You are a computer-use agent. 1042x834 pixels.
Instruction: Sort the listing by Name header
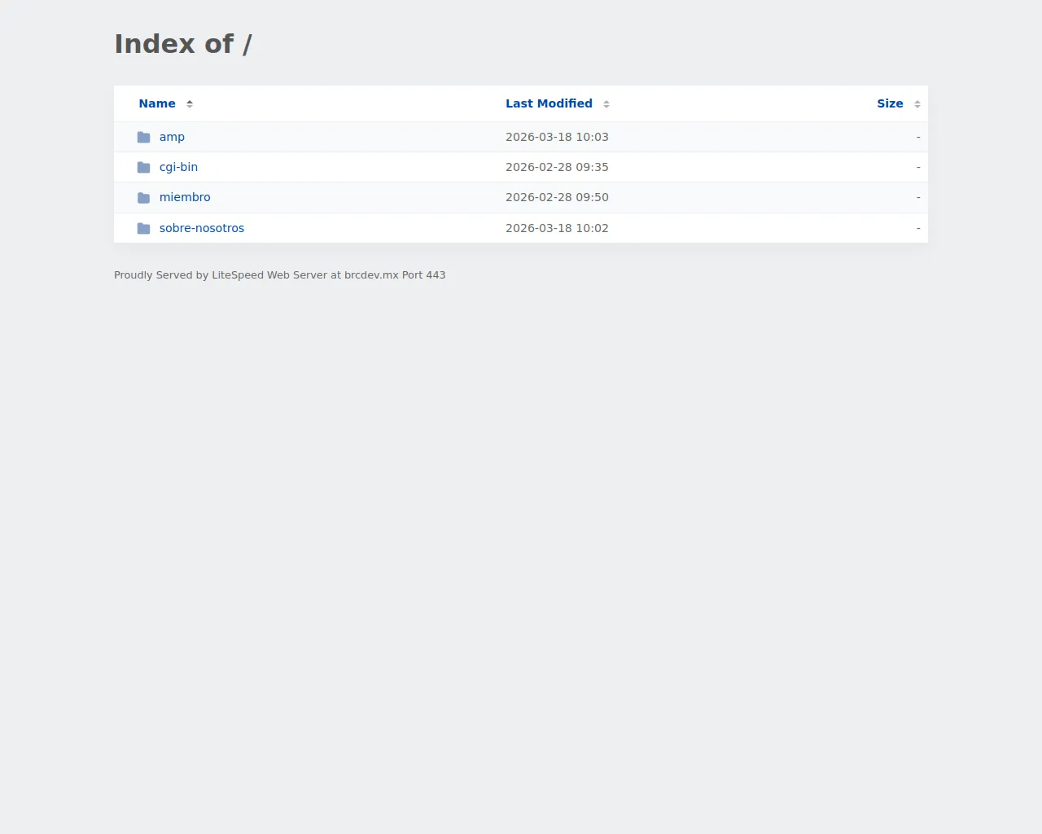pyautogui.click(x=157, y=103)
